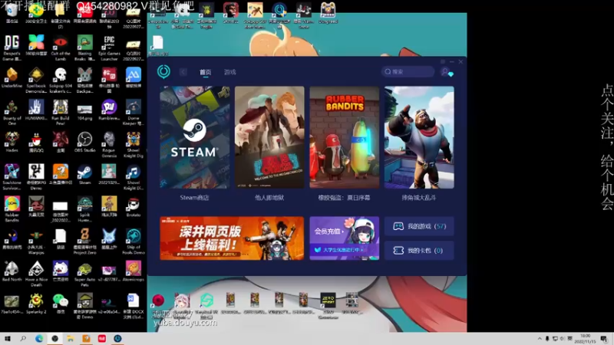614x345 pixels.
Task: Open the Tencent QQ penguin icon
Action: 36,143
